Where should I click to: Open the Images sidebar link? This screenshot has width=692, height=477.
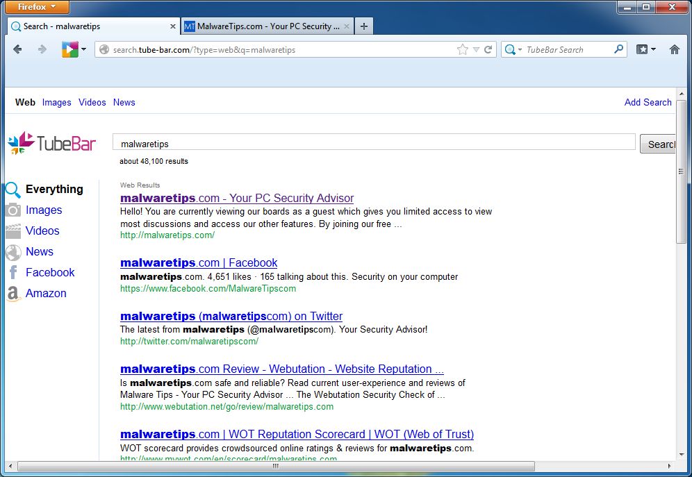(x=44, y=210)
